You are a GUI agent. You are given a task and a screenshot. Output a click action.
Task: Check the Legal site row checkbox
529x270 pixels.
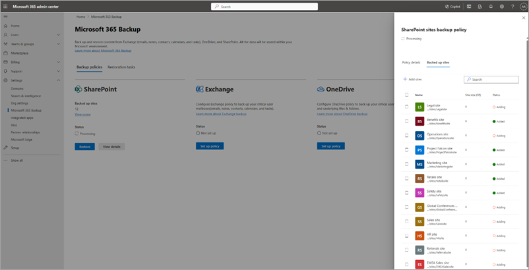click(x=406, y=107)
